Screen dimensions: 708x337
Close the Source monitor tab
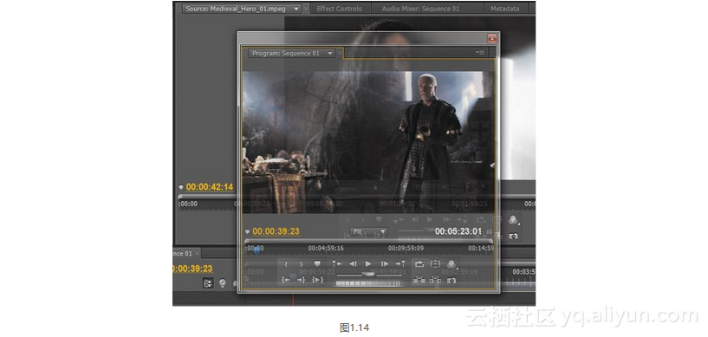pyautogui.click(x=306, y=9)
